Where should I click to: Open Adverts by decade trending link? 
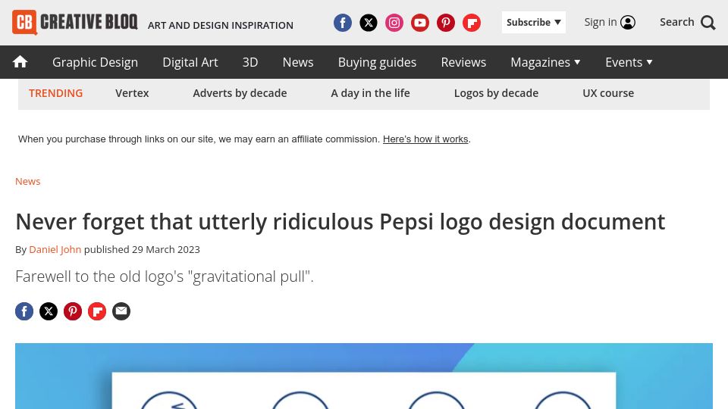pyautogui.click(x=240, y=93)
